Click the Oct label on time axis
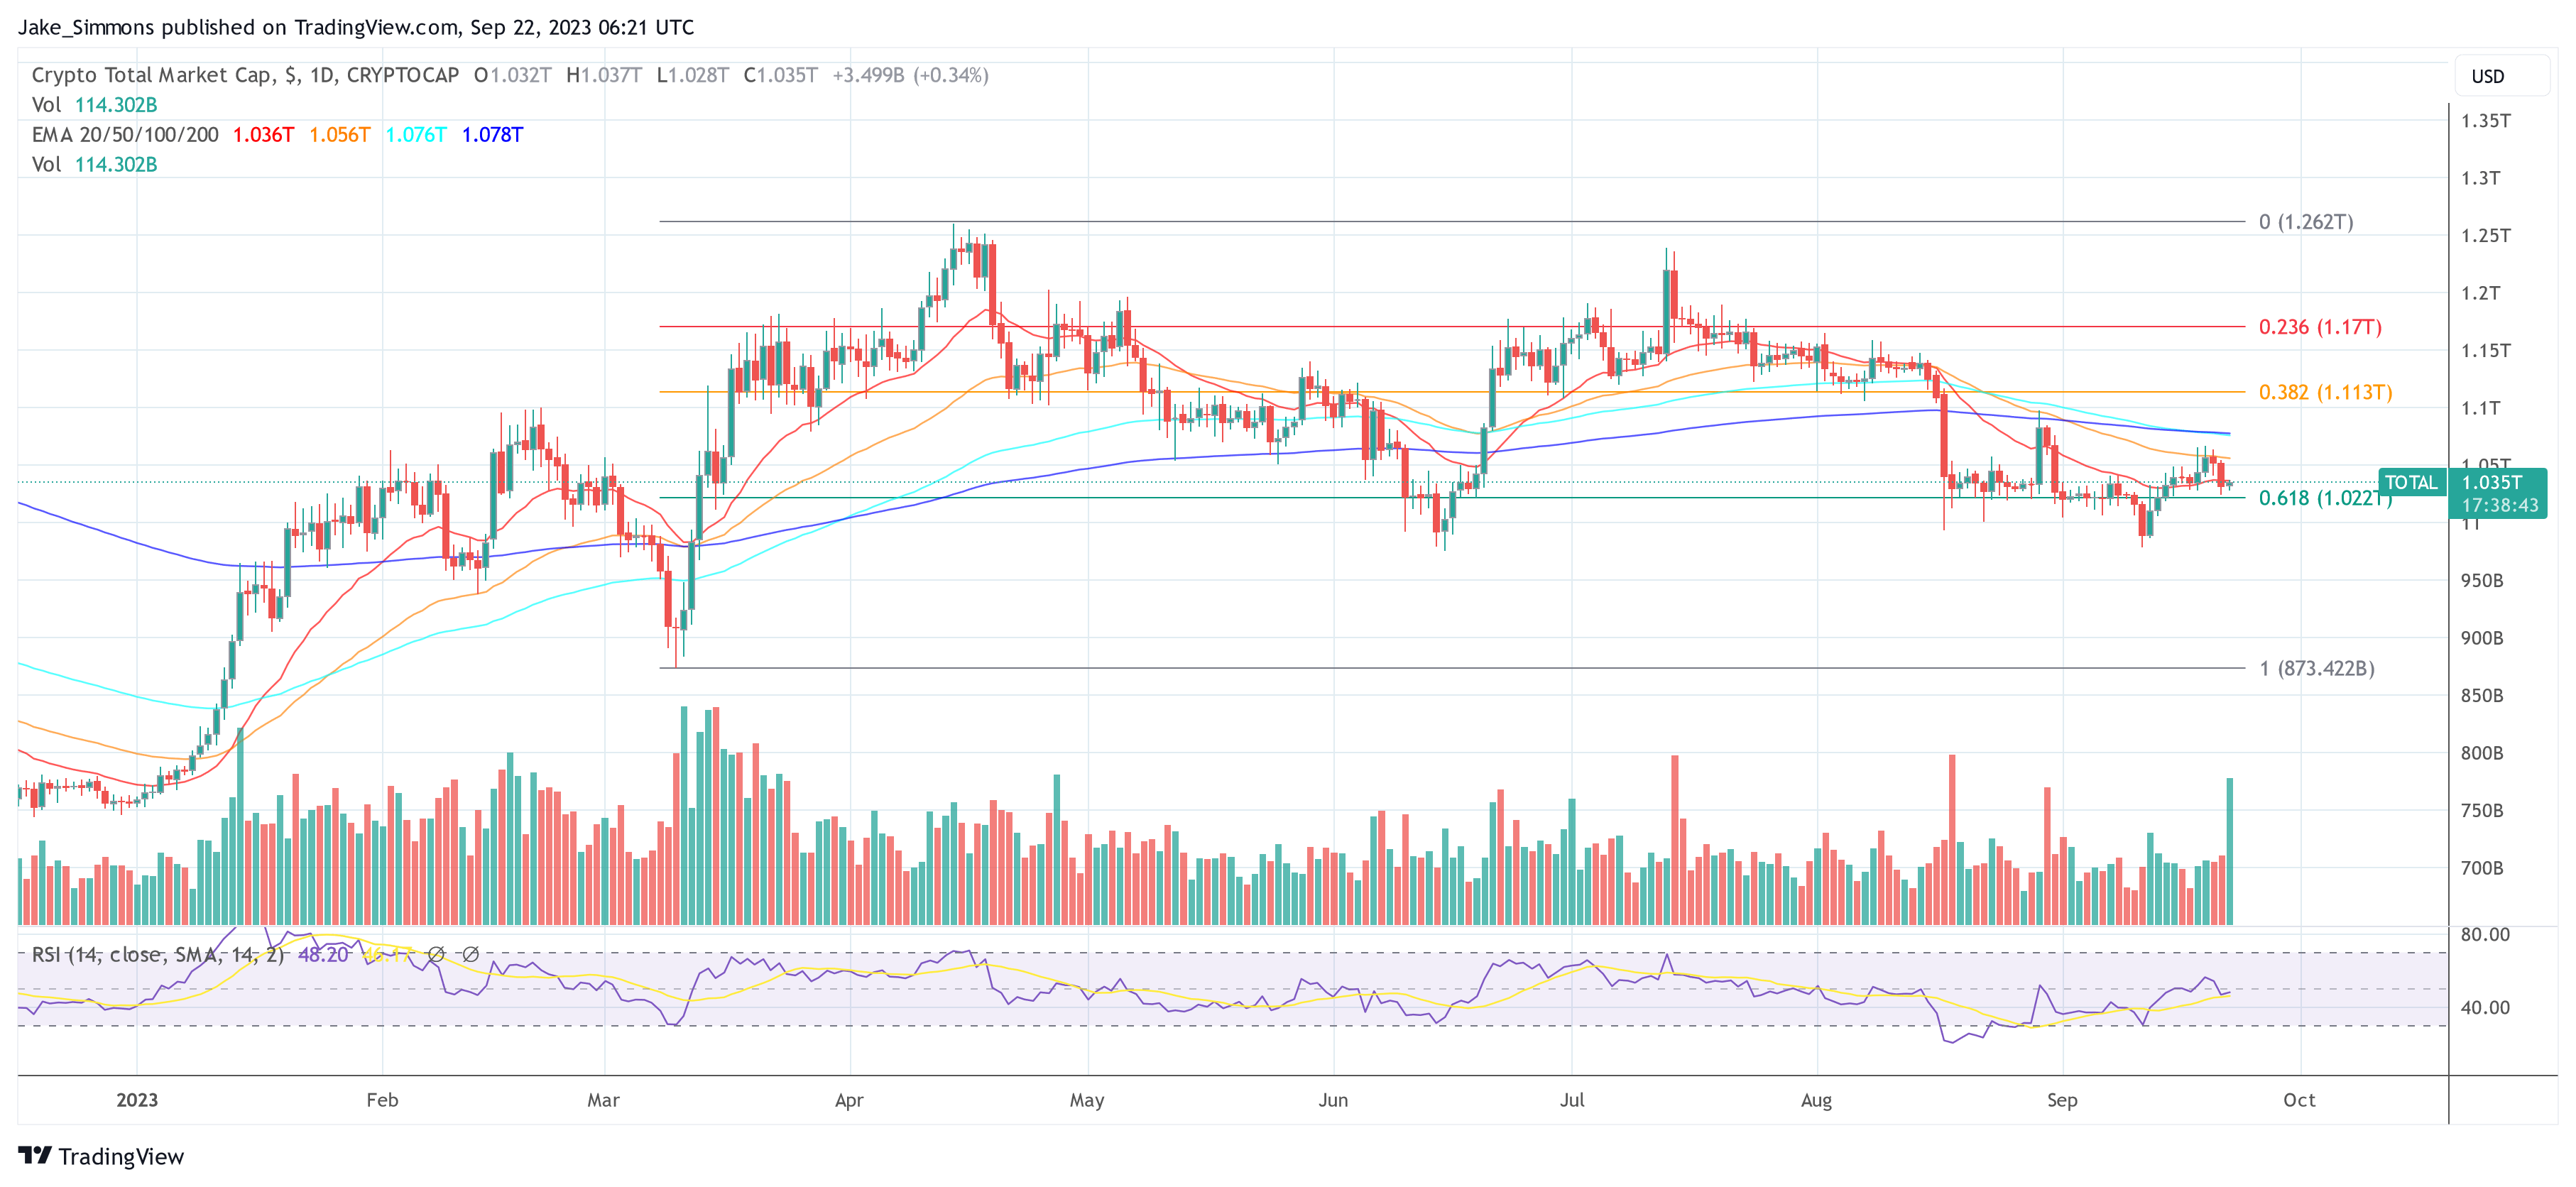Screen dimensions: 2576x1187 click(x=2299, y=1100)
